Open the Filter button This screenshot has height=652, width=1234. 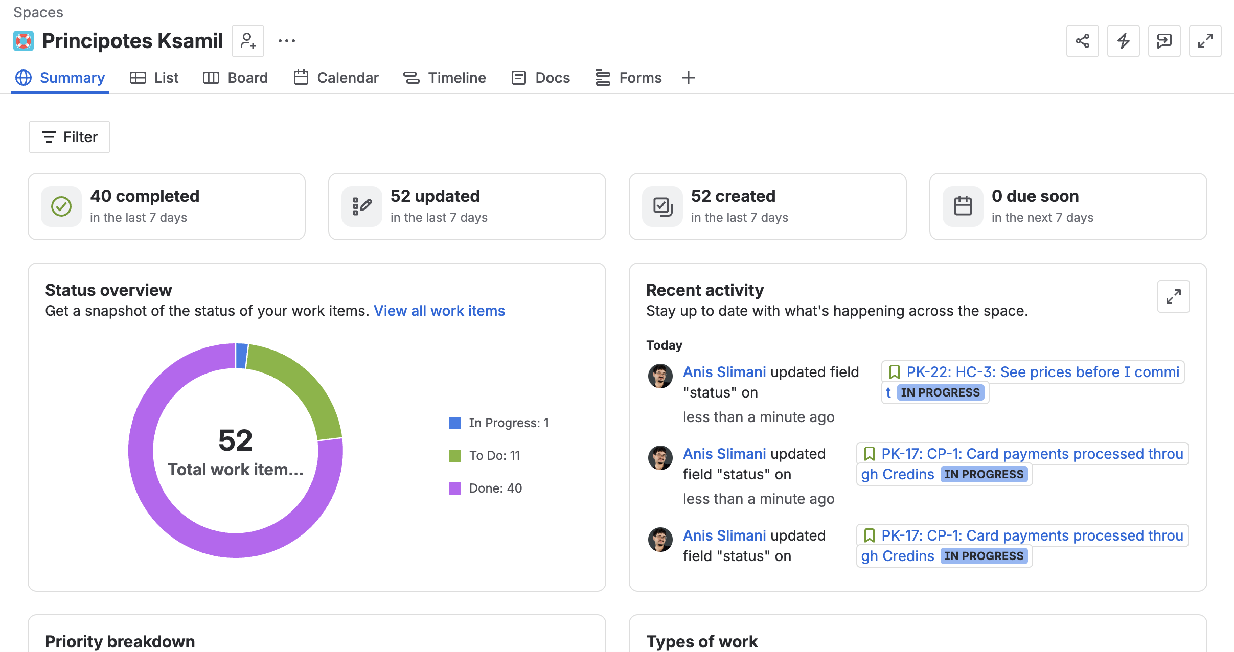tap(70, 137)
